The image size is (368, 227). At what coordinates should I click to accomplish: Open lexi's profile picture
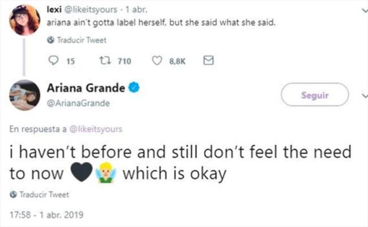(24, 20)
